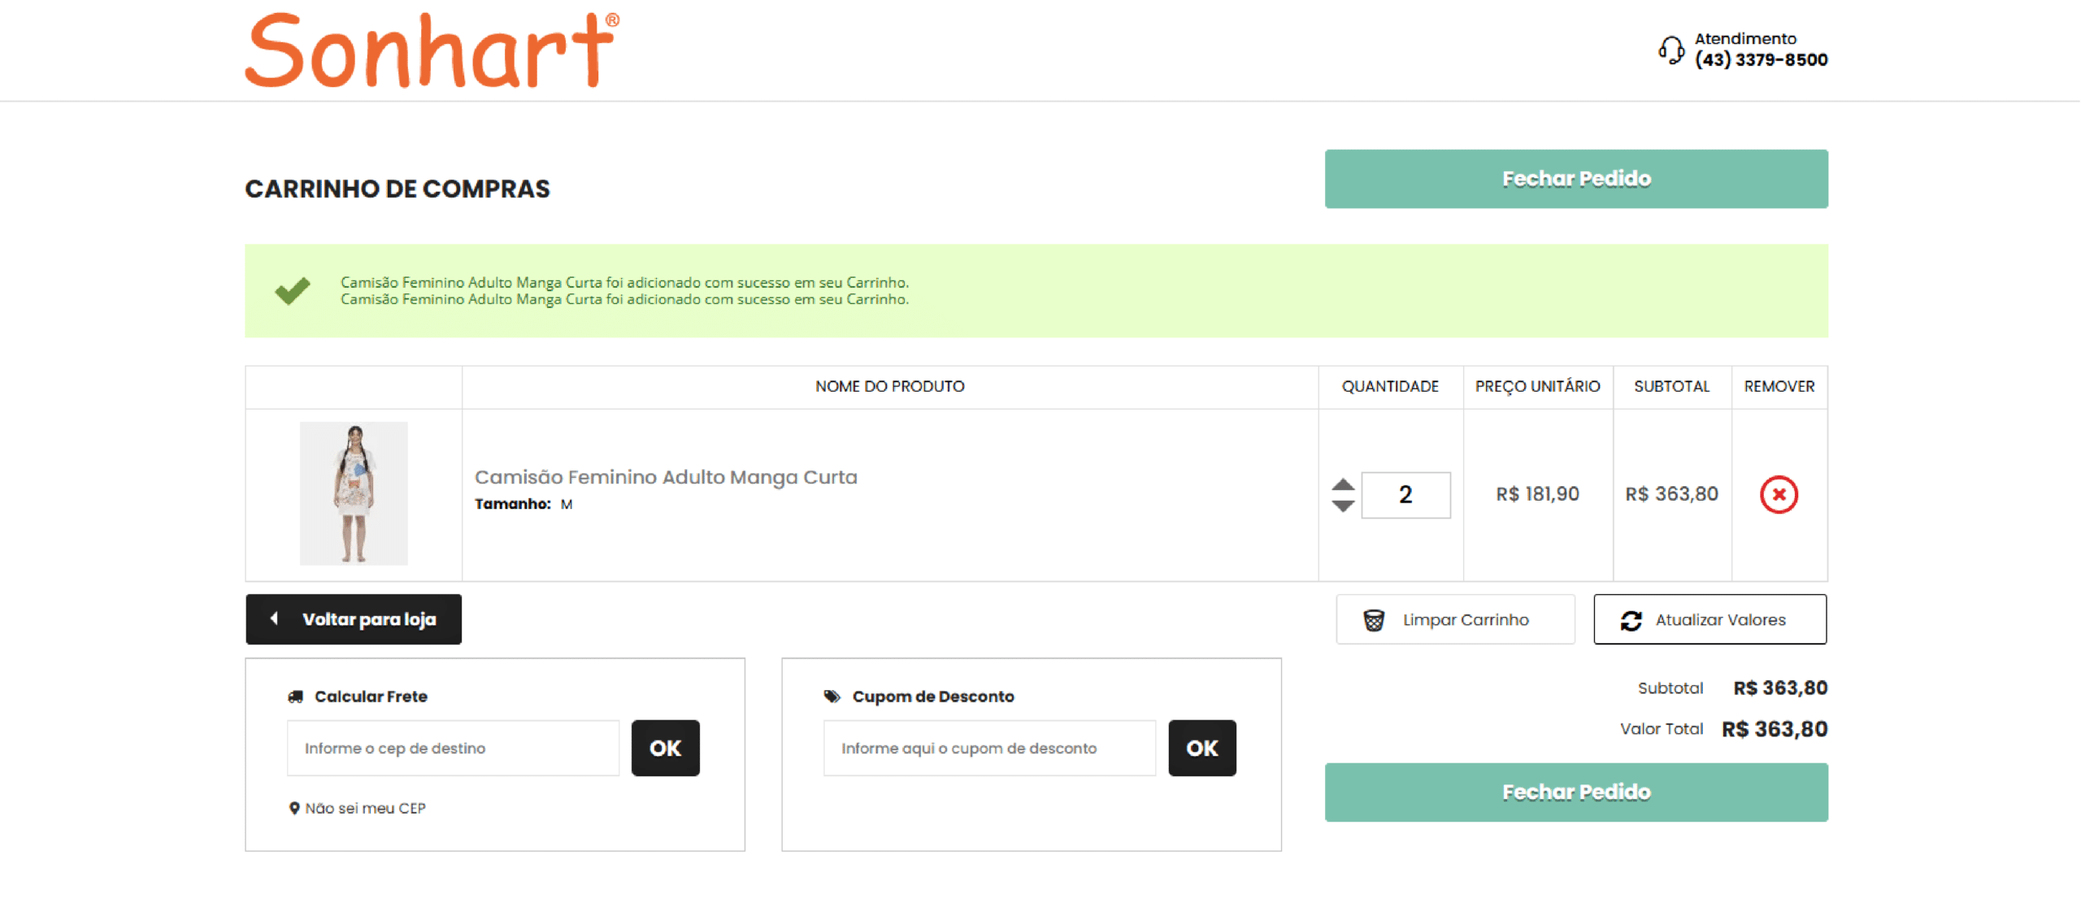Image resolution: width=2081 pixels, height=912 pixels.
Task: Click the green success checkmark icon
Action: coord(293,290)
